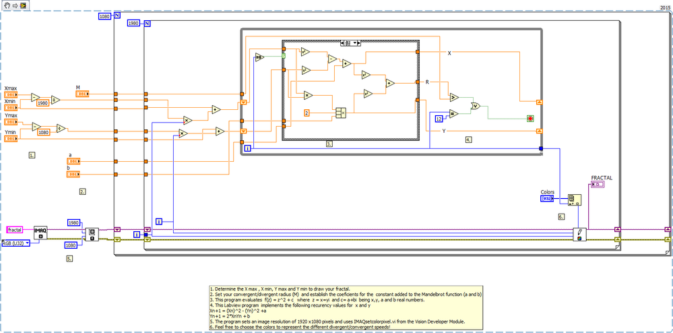The width and height of the screenshot is (673, 333).
Task: Click the Divide node after orange 1080 constant
Action: pos(61,128)
